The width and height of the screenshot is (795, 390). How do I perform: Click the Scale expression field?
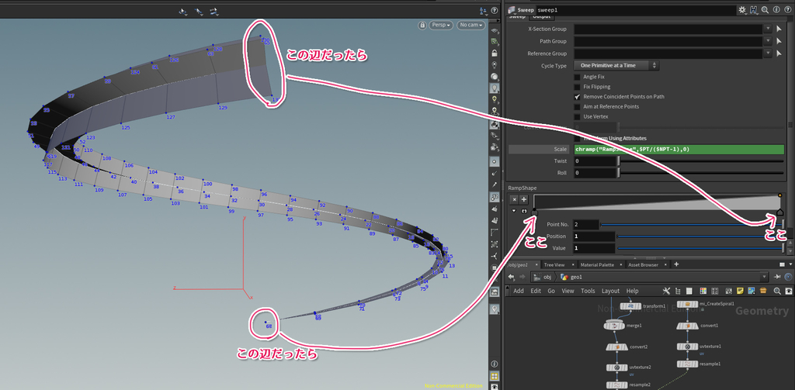pyautogui.click(x=680, y=150)
